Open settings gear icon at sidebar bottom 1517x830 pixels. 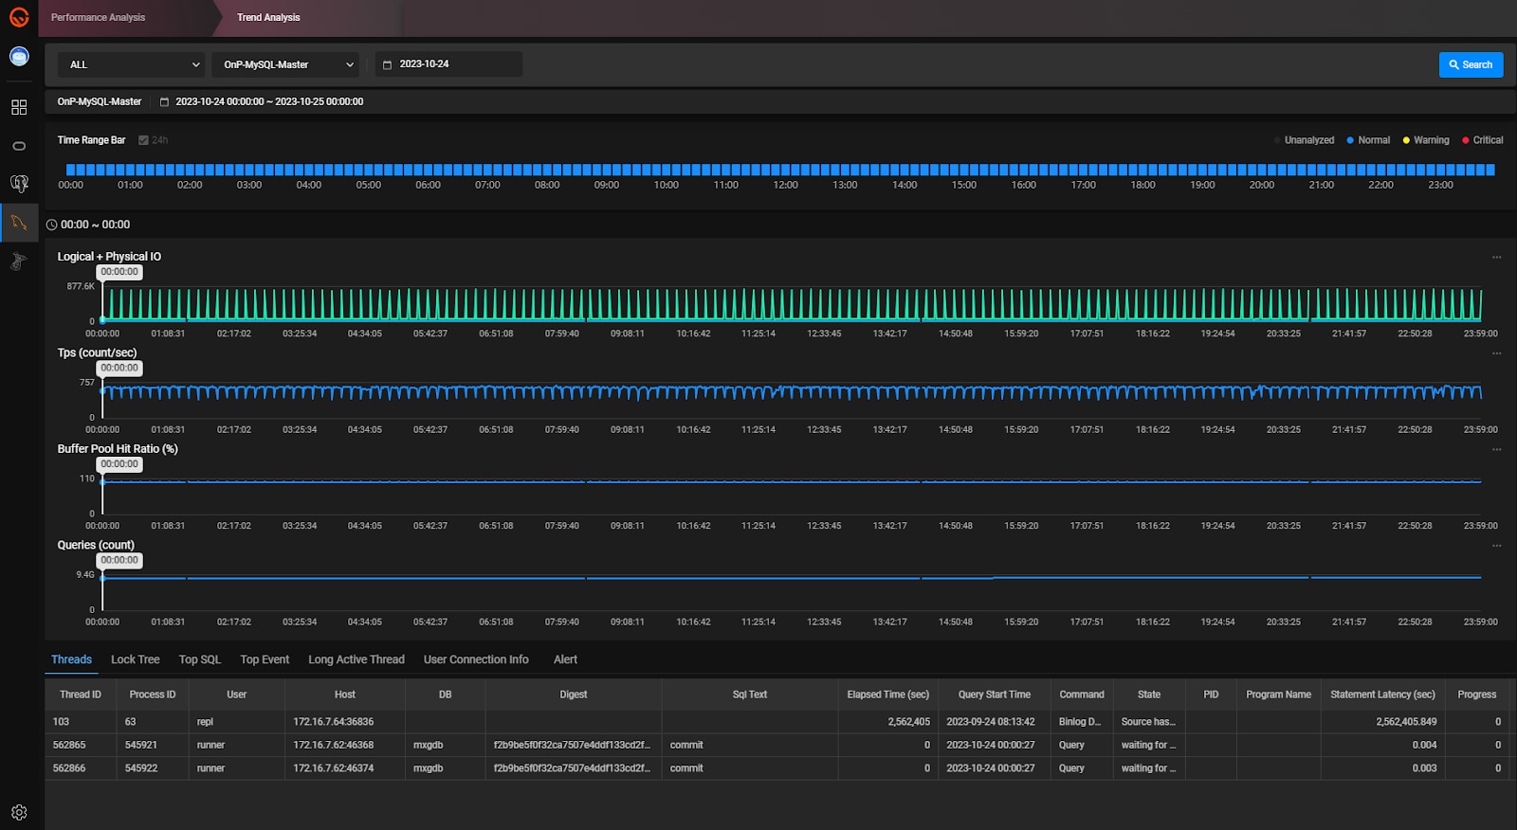(x=19, y=812)
